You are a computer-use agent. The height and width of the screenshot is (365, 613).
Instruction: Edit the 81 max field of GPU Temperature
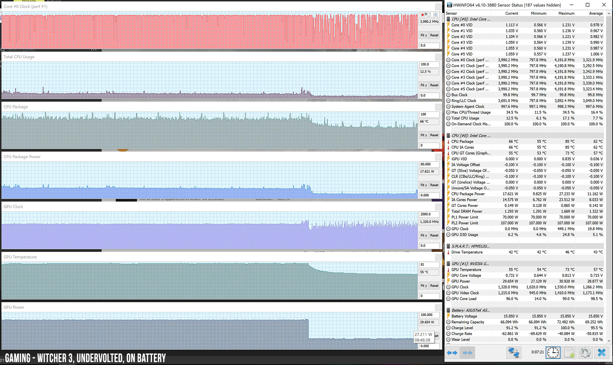(x=429, y=265)
